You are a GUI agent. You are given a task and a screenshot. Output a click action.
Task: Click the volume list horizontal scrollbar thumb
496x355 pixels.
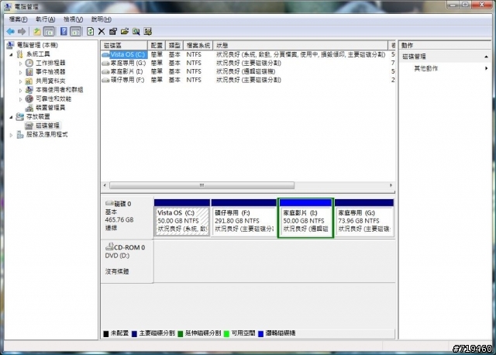tap(201, 185)
